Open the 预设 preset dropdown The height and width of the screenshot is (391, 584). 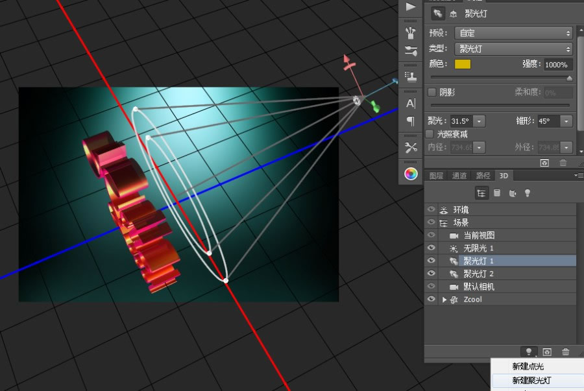coord(513,32)
